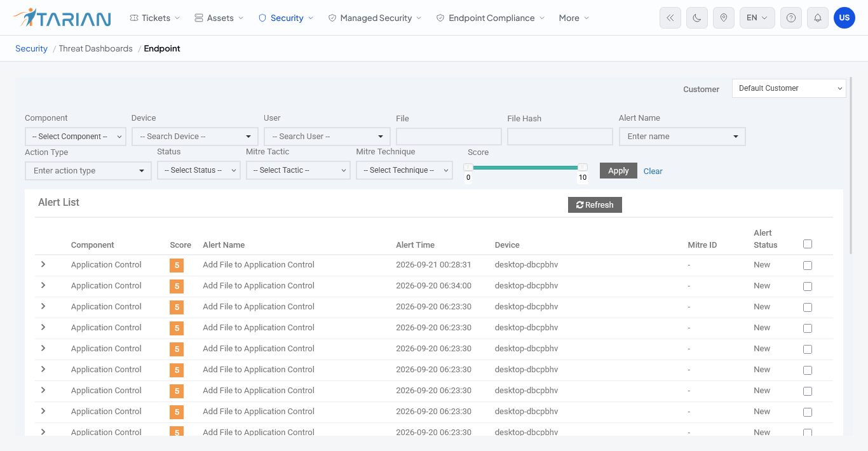
Task: Open the Tickets menu
Action: pos(155,18)
